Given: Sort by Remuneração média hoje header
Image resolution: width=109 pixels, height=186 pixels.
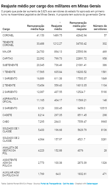Looking at the screenshot, I should pos(36,27).
